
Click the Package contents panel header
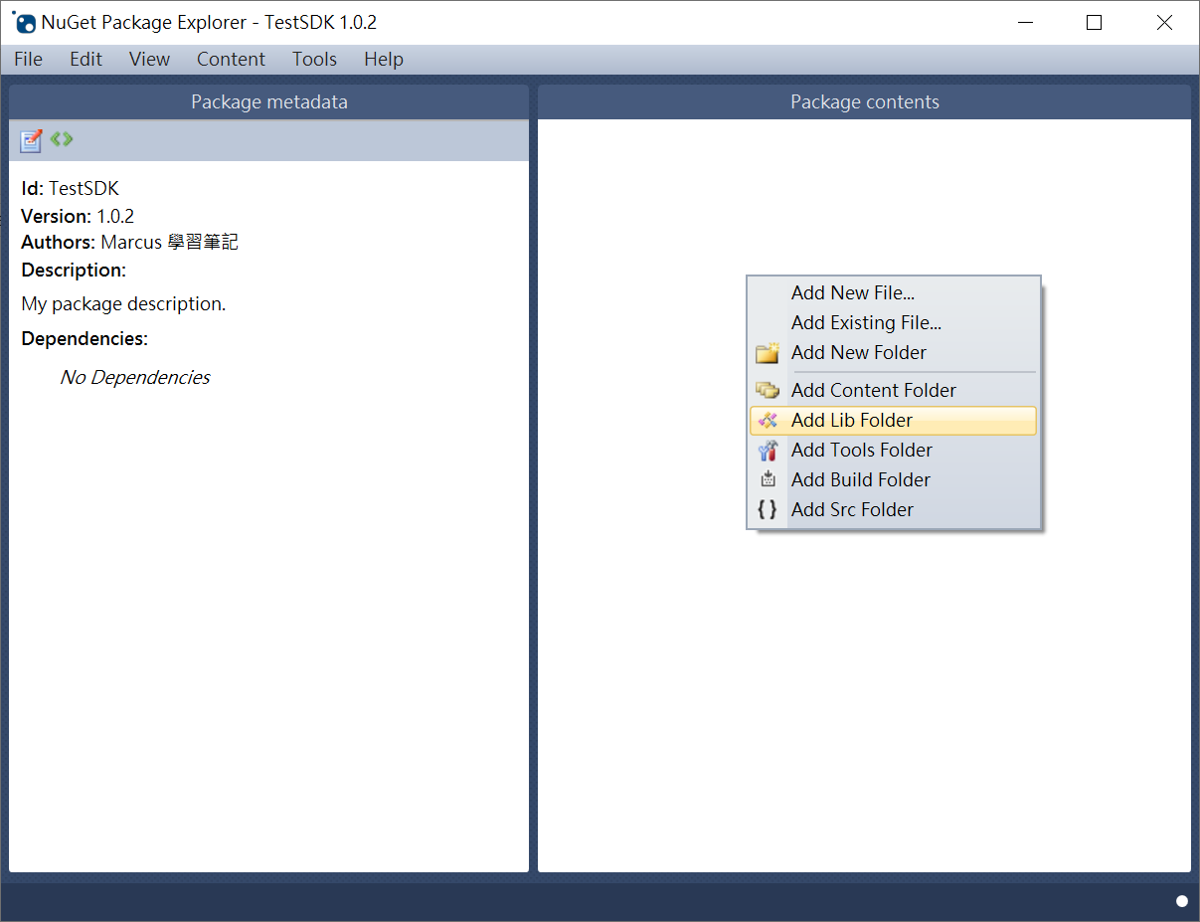point(864,100)
